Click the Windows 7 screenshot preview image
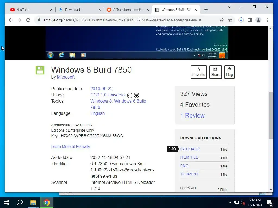The image size is (278, 208). click(x=137, y=43)
